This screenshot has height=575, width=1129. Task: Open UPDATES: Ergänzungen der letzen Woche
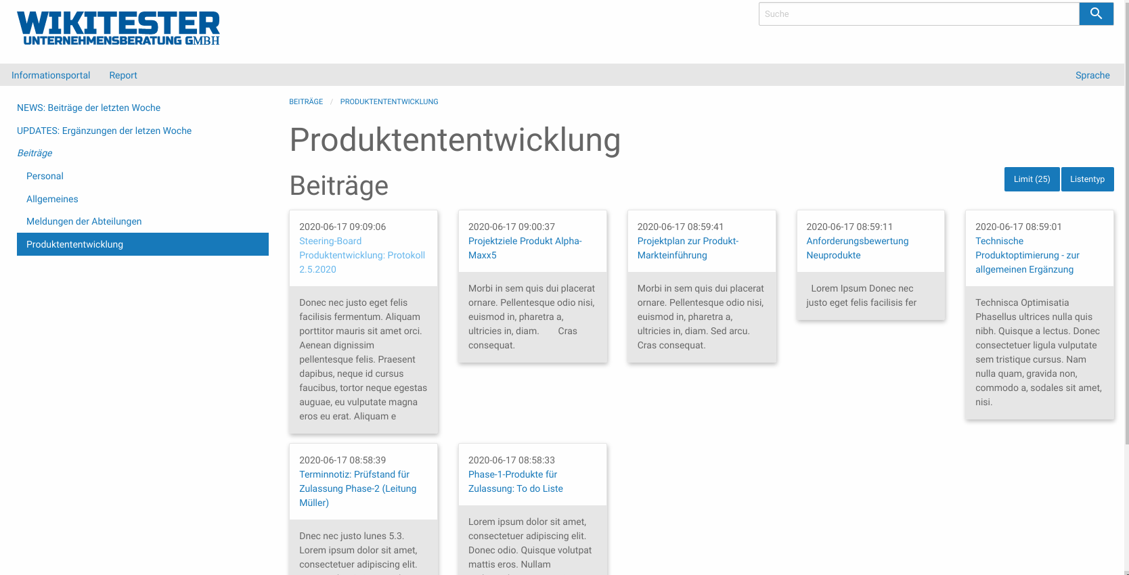tap(104, 131)
